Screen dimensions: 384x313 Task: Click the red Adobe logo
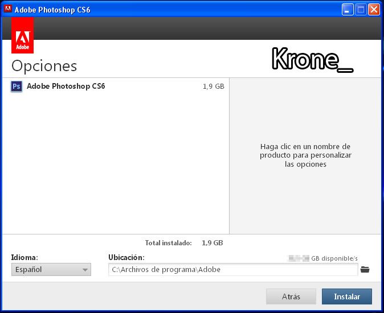(22, 35)
